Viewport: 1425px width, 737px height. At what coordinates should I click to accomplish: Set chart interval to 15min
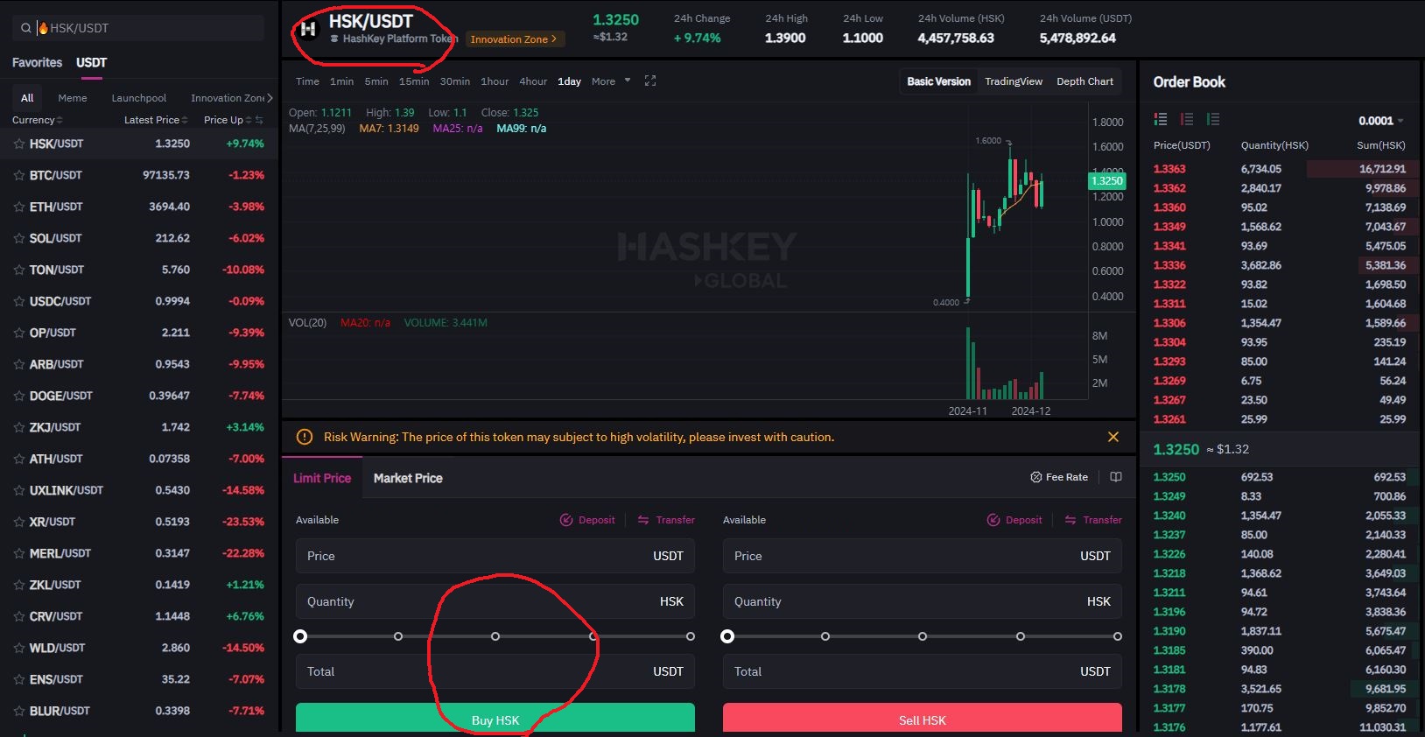point(414,81)
